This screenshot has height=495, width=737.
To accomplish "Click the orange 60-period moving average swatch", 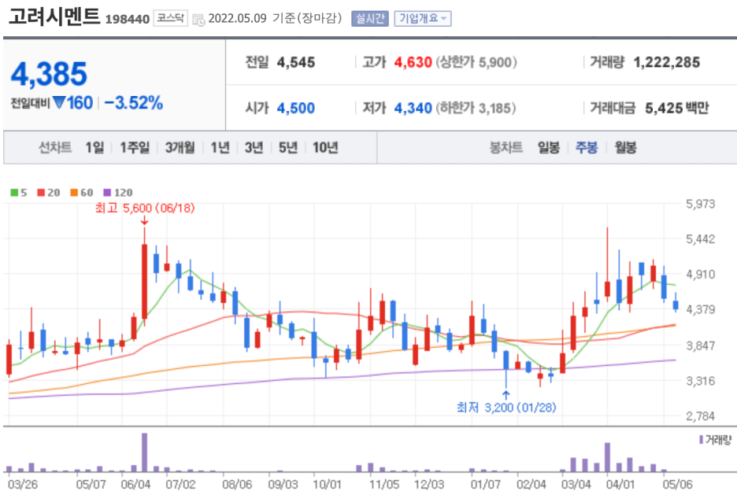I will (x=74, y=193).
